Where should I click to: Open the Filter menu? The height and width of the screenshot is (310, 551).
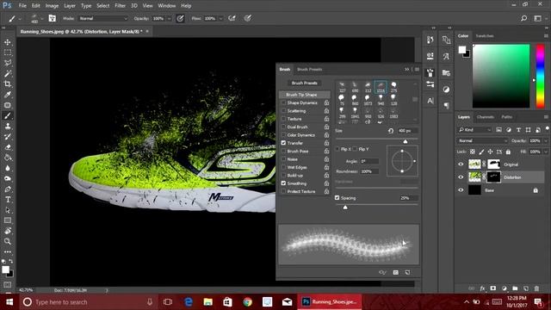120,6
